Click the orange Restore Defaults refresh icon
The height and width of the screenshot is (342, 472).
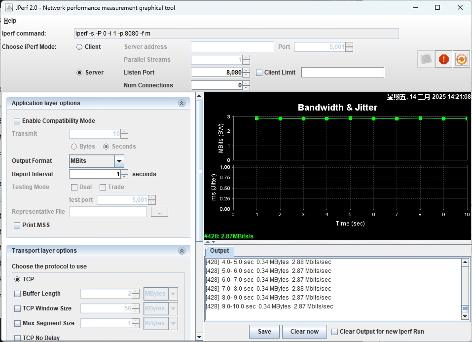[x=461, y=59]
